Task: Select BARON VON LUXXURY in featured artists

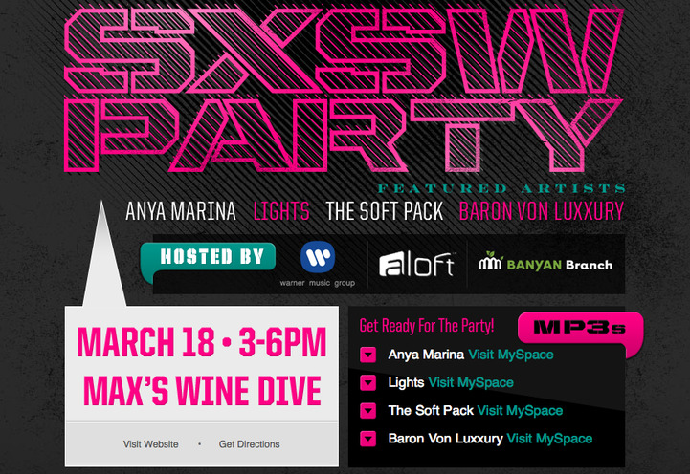Action: 542,211
